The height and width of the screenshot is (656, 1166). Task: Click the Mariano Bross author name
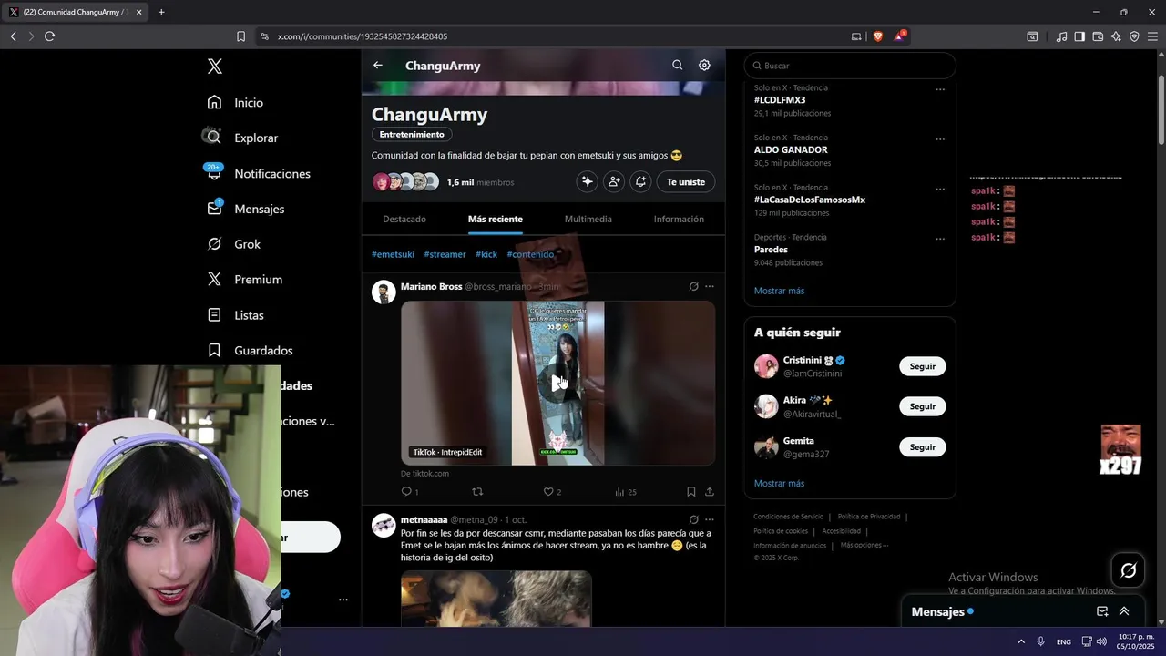432,286
